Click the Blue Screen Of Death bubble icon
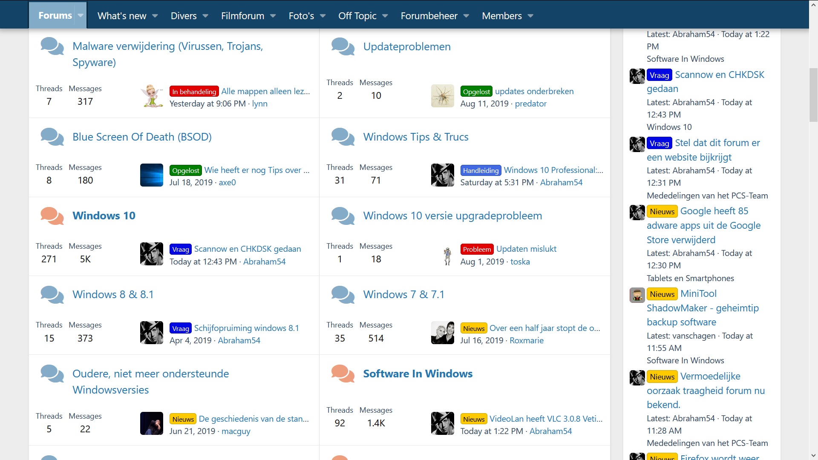Viewport: 818px width, 460px height. point(52,137)
